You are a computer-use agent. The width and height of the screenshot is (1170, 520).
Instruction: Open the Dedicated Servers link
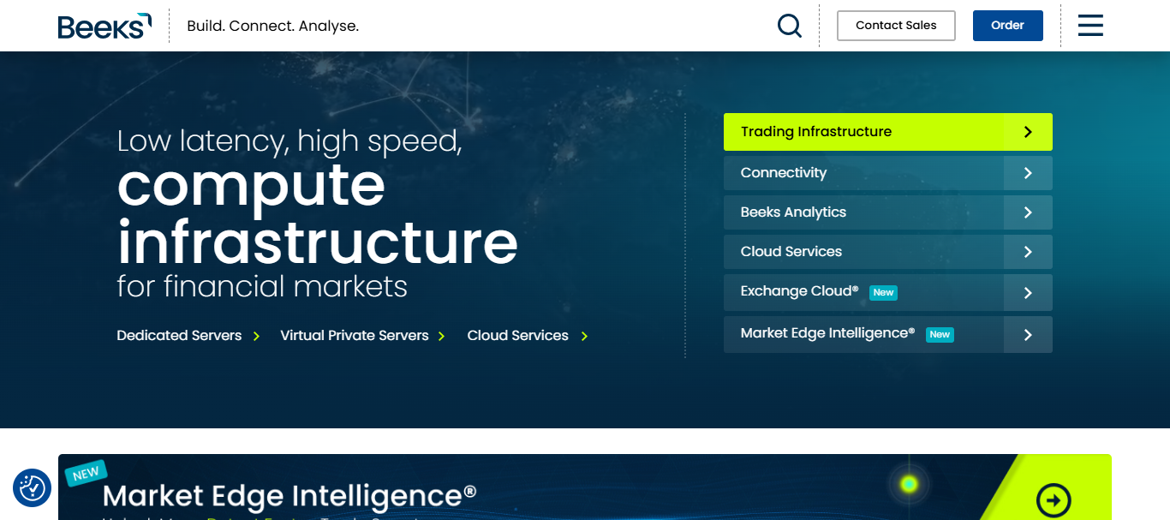(179, 336)
